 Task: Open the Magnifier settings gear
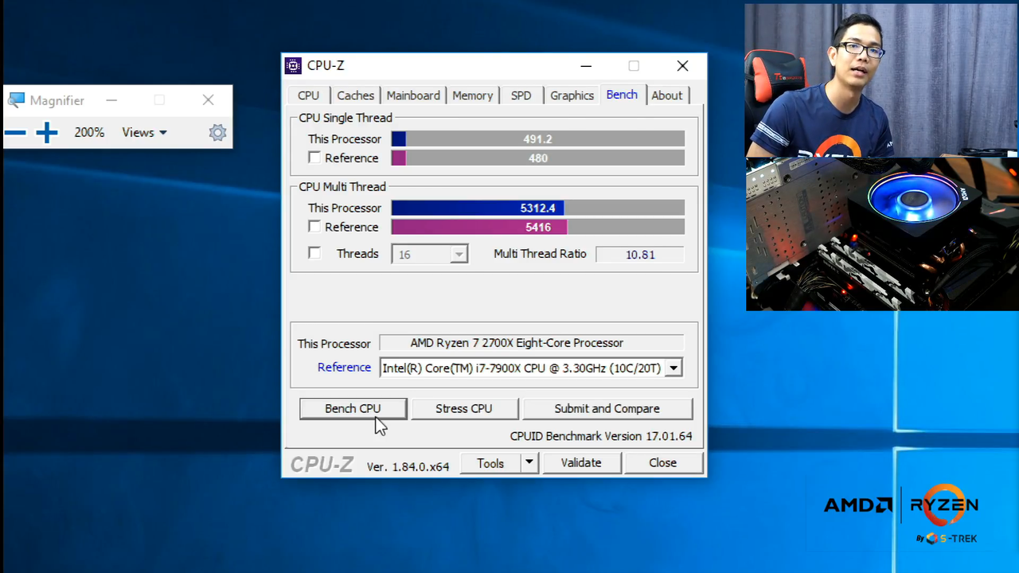pos(217,132)
